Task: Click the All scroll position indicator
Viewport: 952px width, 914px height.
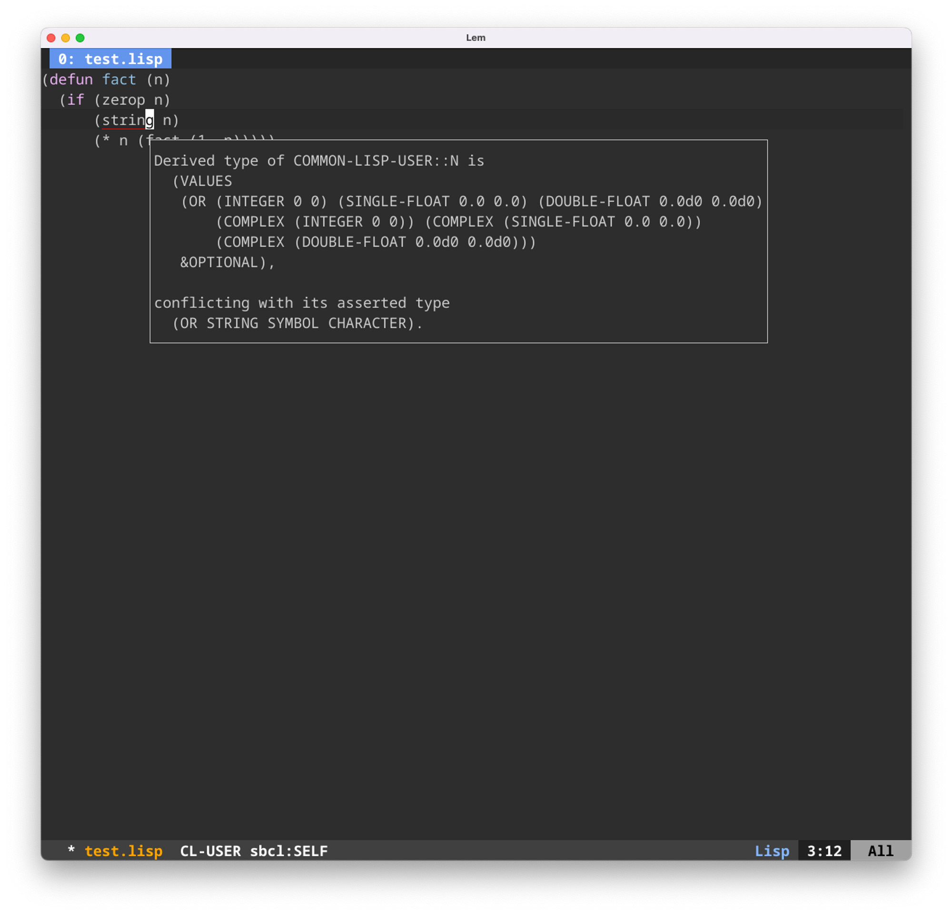Action: pyautogui.click(x=880, y=851)
